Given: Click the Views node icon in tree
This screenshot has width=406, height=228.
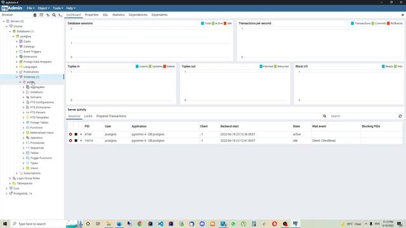Looking at the screenshot, I should point(28,168).
